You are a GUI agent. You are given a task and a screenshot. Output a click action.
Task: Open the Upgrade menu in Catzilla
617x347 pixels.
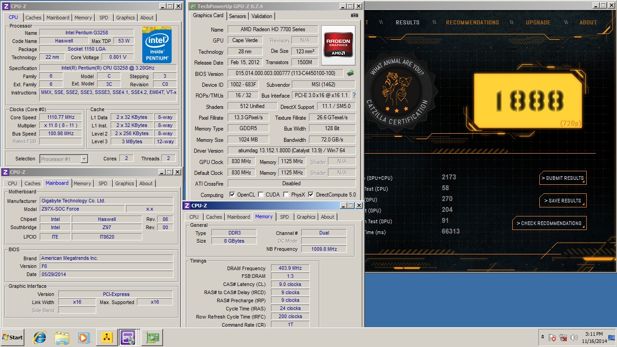point(538,23)
